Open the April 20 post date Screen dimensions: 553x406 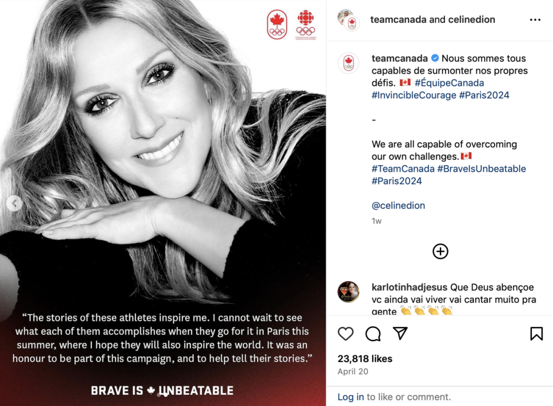(x=353, y=372)
